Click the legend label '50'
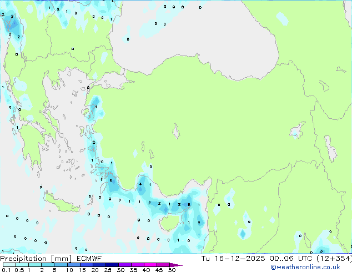 coord(172,270)
